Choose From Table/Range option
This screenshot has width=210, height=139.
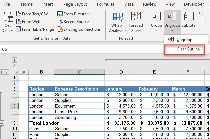[38, 29]
